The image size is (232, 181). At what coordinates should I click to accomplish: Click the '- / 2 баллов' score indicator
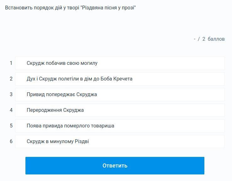209,39
